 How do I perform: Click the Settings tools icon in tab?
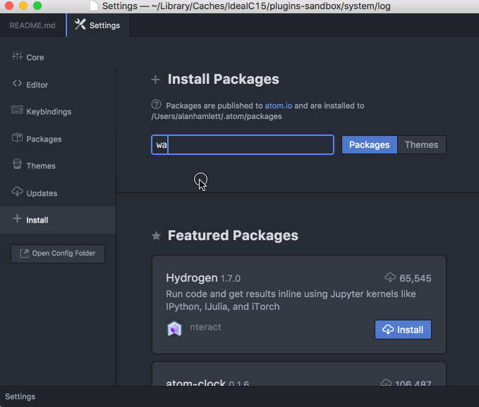(80, 25)
